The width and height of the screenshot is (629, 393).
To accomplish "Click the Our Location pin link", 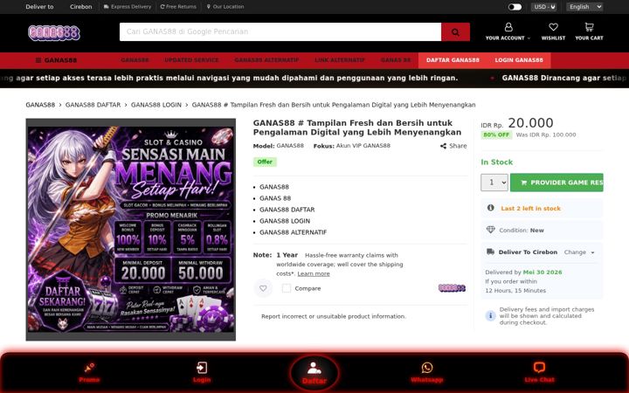I will point(225,7).
